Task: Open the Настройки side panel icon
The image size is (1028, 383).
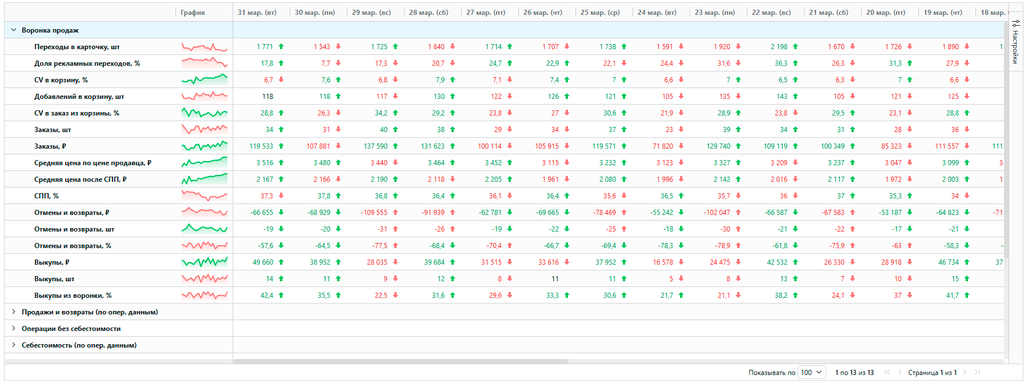Action: click(x=1015, y=24)
